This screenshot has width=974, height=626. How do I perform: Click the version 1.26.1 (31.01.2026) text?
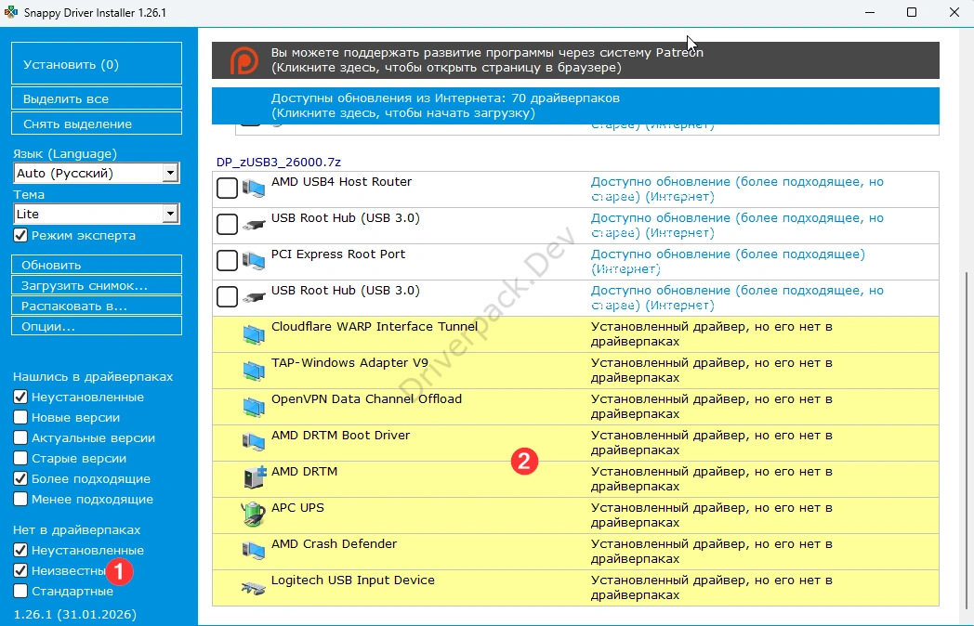(x=74, y=614)
